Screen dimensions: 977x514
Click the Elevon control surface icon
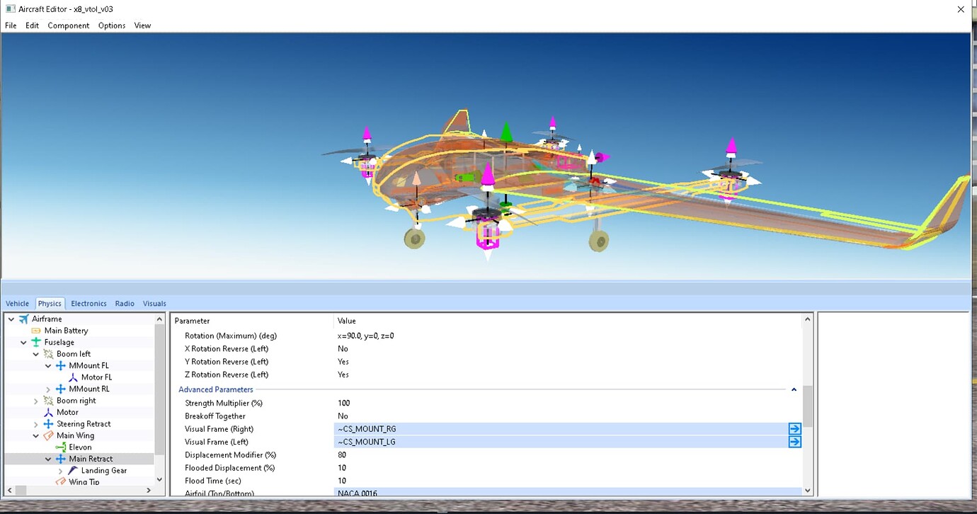[x=60, y=447]
